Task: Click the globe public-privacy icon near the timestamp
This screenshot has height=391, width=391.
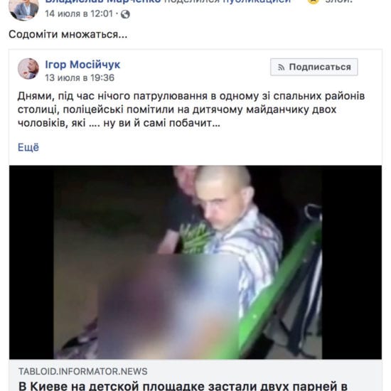Action: pyautogui.click(x=125, y=14)
